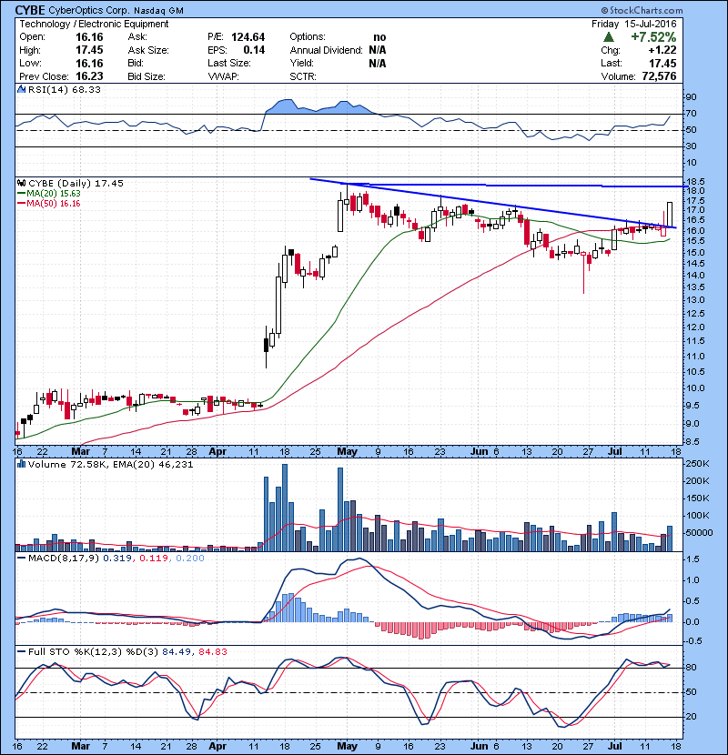Viewport: 728px width, 755px height.
Task: Click the Ask: field label
Action: tap(137, 37)
